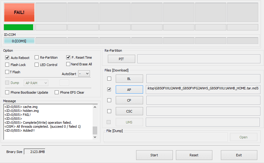Image resolution: width=264 pixels, height=163 pixels.
Task: Enable the Flash Lock checkbox
Action: pos(7,65)
